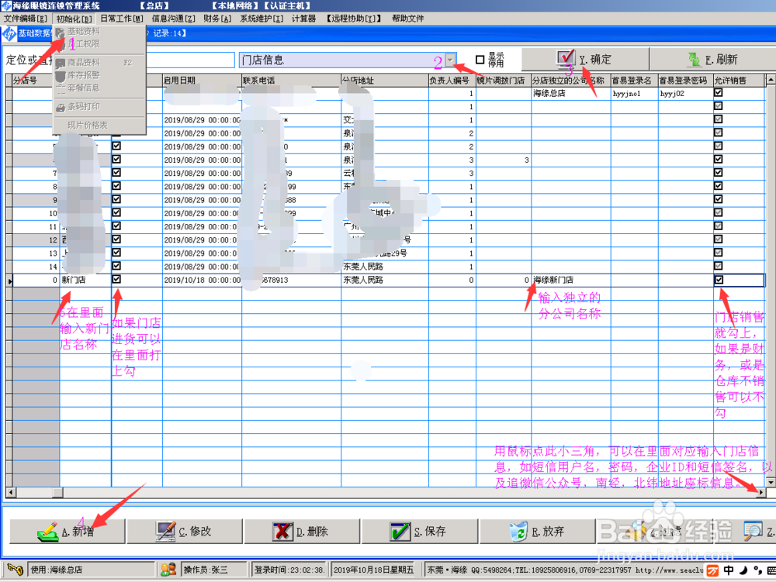Click the 允许销售 column header

click(740, 81)
